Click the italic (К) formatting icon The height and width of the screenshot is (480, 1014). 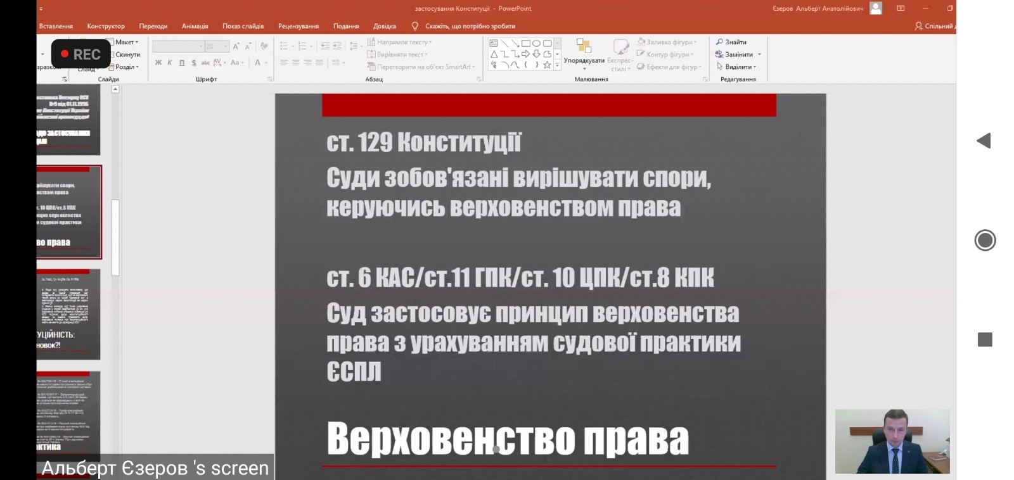click(170, 63)
